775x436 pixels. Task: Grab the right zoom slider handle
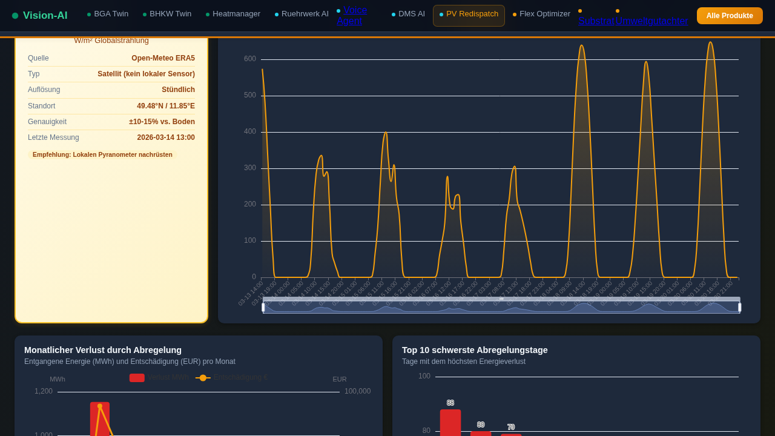click(x=739, y=308)
